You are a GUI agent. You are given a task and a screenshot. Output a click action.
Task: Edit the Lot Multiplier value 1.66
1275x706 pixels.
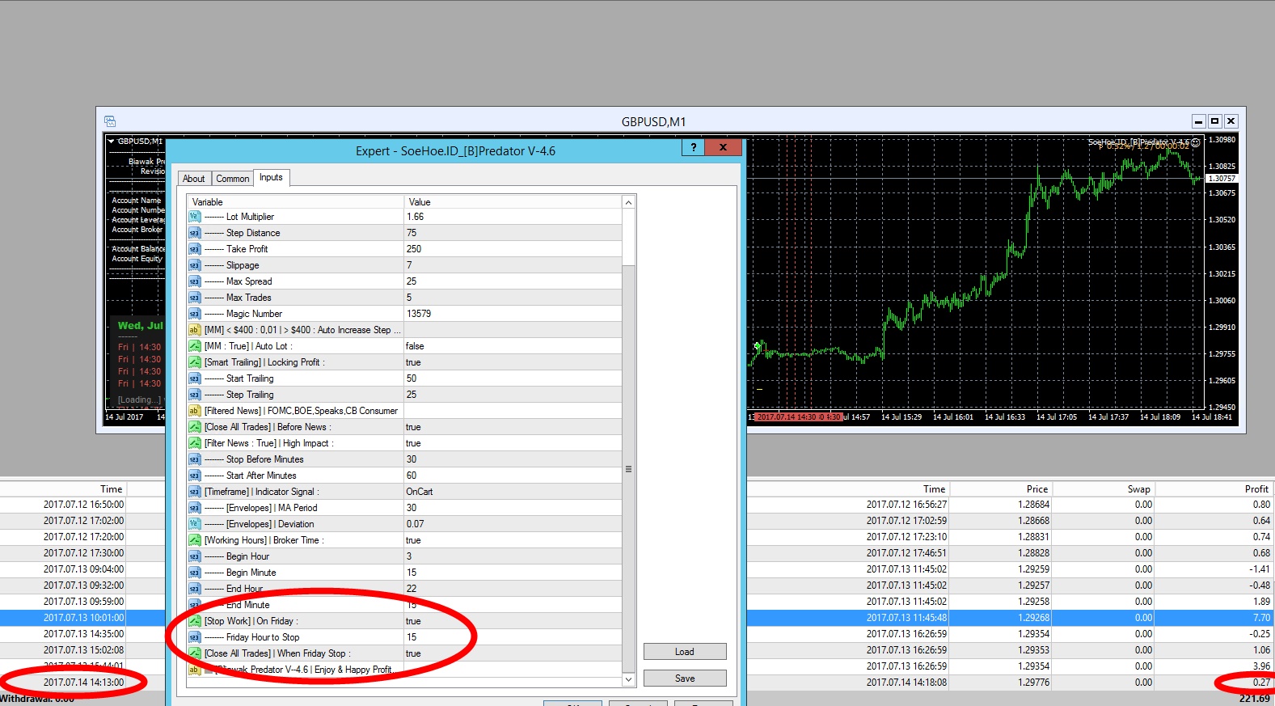click(x=513, y=217)
